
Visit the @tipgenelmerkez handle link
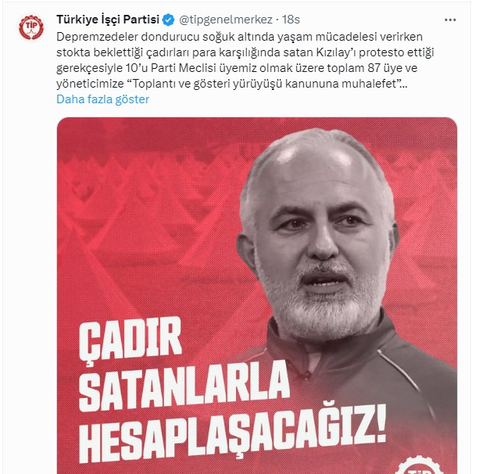[226, 20]
